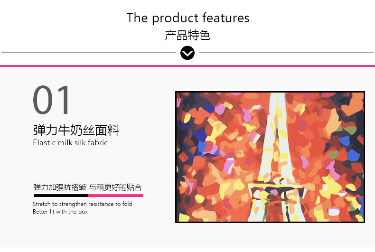Select the "The product features" heading
375x252 pixels.
[x=188, y=18]
